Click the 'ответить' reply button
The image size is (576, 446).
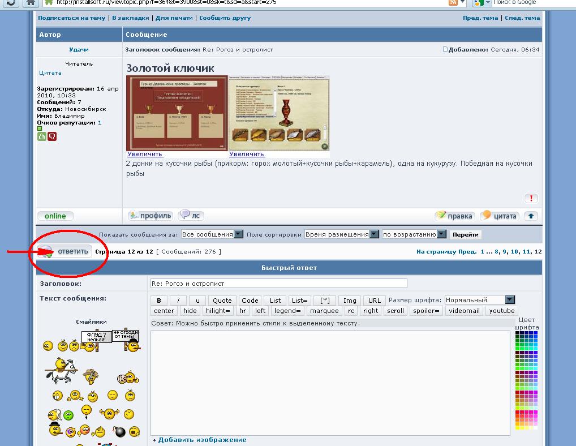pyautogui.click(x=65, y=252)
